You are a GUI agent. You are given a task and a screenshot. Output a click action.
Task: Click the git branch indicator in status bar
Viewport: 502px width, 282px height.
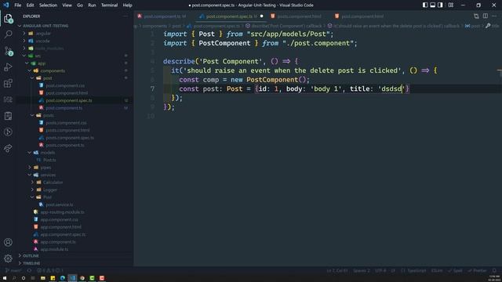pos(14,270)
